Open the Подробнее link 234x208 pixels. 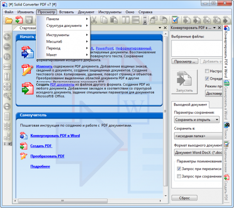click(40, 166)
